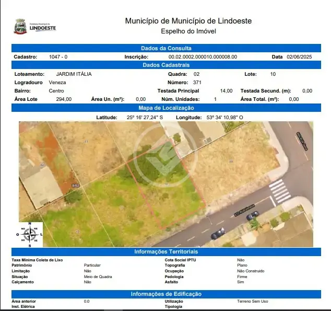Click the 'Latitude:' label
The image size is (331, 311).
point(107,118)
